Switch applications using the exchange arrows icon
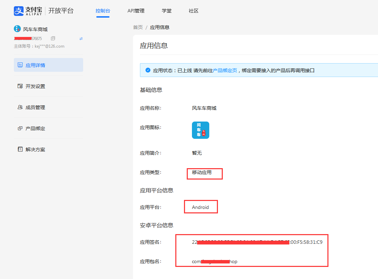 point(81,39)
